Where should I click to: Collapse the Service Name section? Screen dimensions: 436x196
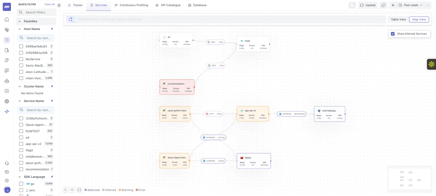(20, 101)
